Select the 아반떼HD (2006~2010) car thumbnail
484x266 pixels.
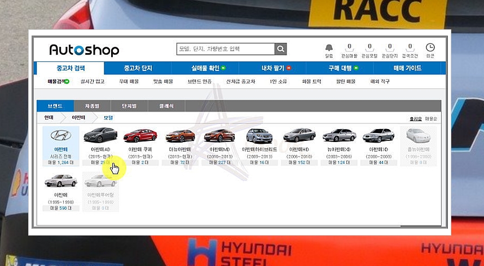[299, 135]
